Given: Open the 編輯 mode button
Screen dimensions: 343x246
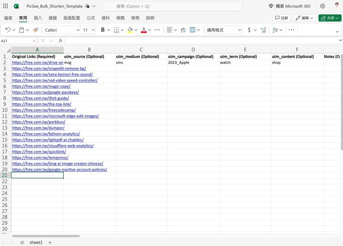Looking at the screenshot, I should point(305,18).
